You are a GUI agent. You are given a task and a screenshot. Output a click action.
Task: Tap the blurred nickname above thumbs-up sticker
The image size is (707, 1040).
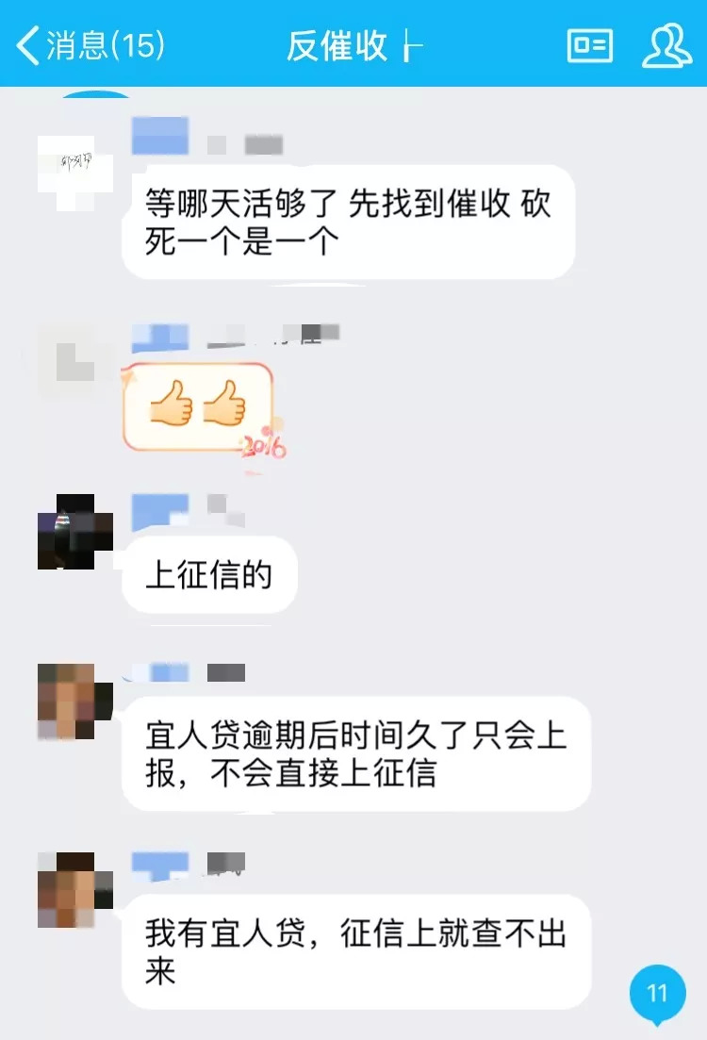[236, 337]
